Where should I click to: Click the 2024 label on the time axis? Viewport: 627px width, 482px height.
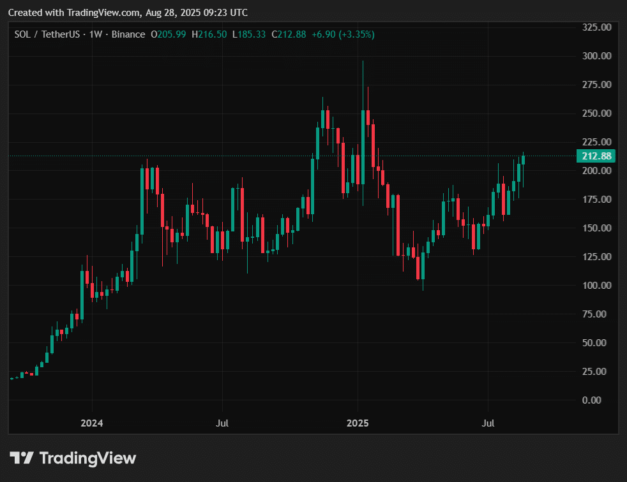pyautogui.click(x=92, y=423)
